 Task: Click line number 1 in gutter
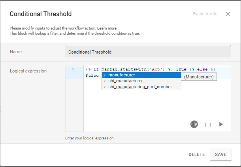[73, 69]
